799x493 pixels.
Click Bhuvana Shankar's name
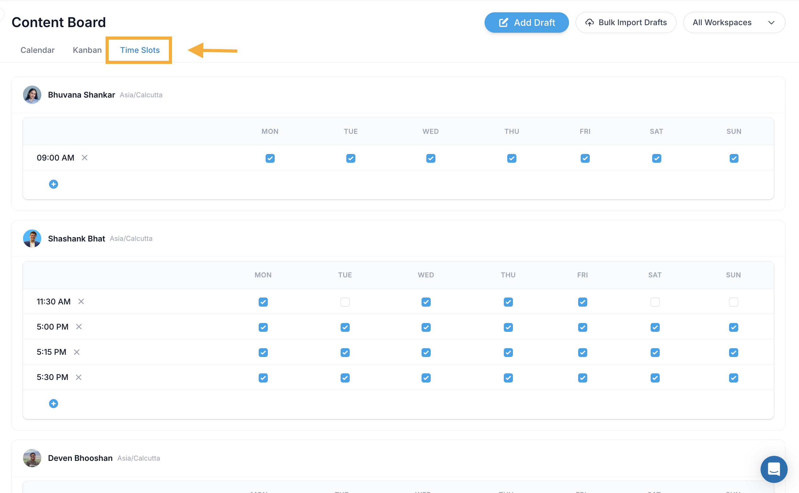tap(82, 95)
